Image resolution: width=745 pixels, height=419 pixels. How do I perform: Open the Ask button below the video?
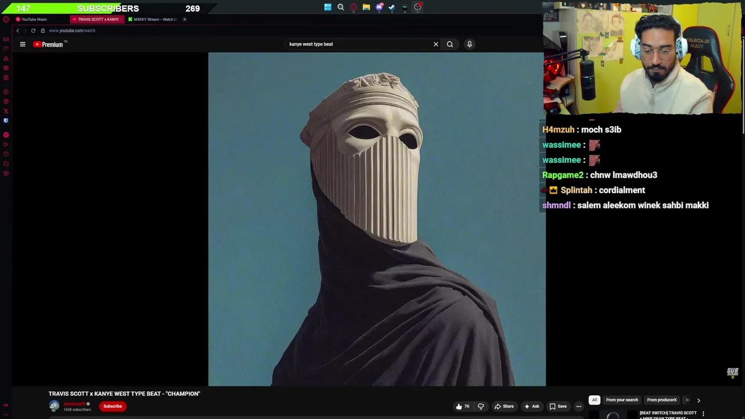pos(532,406)
